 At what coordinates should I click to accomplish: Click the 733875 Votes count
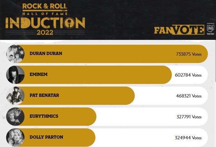pyautogui.click(x=189, y=54)
